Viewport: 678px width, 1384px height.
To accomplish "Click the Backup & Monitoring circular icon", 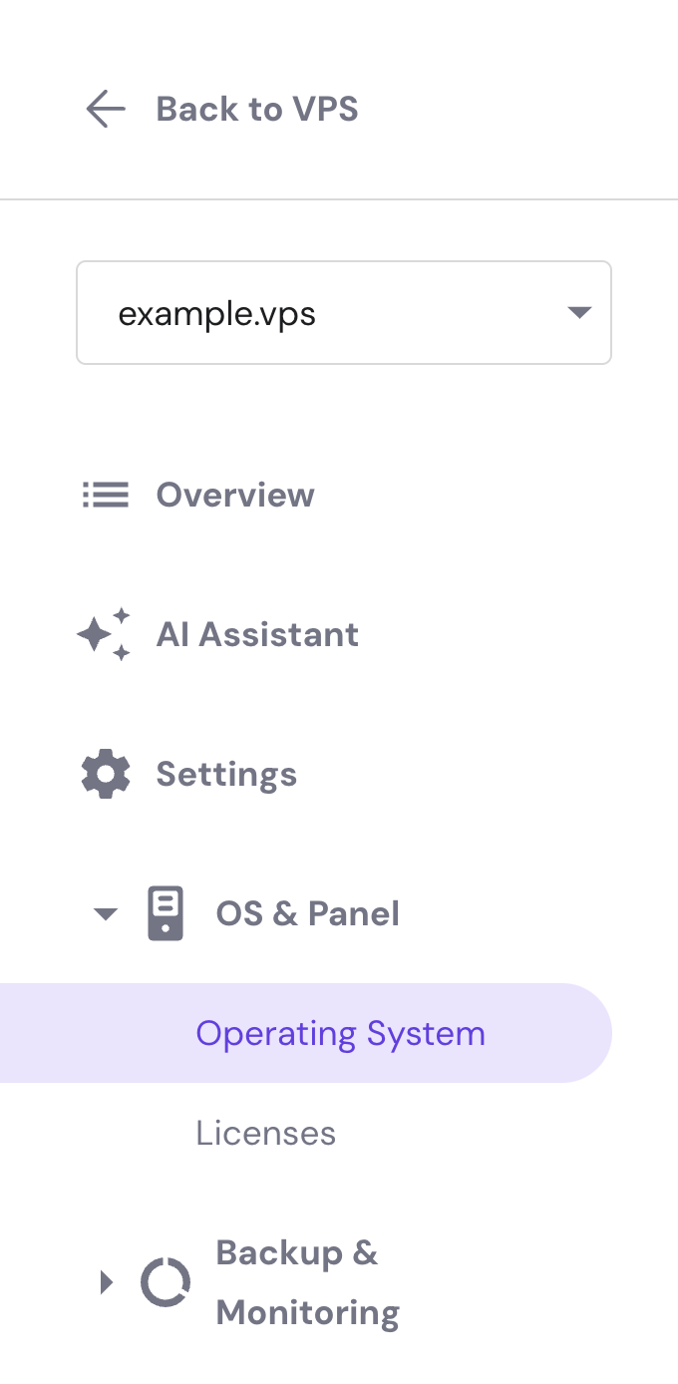I will click(166, 1282).
